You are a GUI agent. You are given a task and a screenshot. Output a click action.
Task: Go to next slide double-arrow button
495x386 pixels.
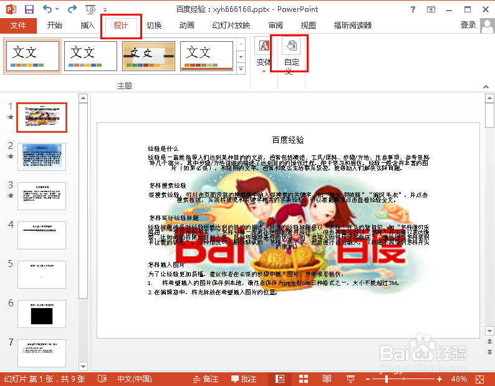489,352
